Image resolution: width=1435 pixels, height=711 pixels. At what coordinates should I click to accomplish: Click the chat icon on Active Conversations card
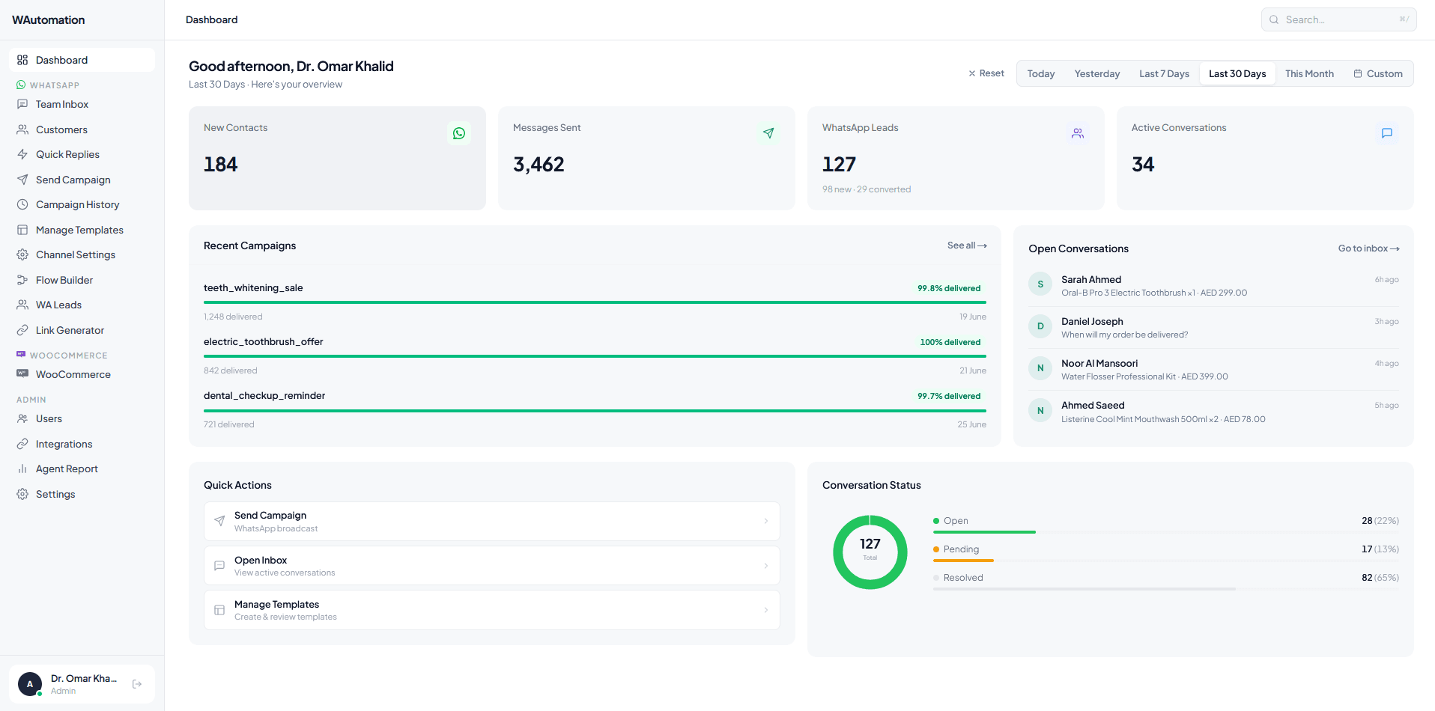pos(1387,133)
